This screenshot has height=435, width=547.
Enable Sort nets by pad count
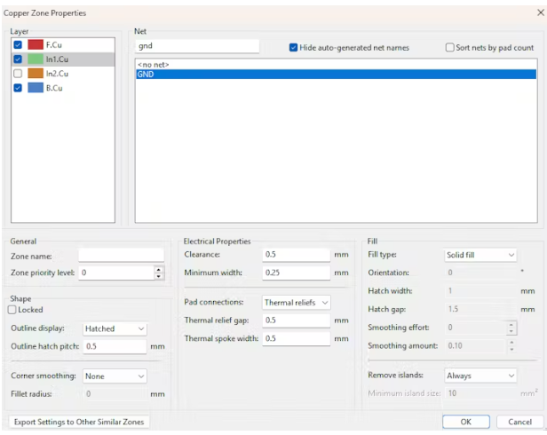click(x=449, y=47)
